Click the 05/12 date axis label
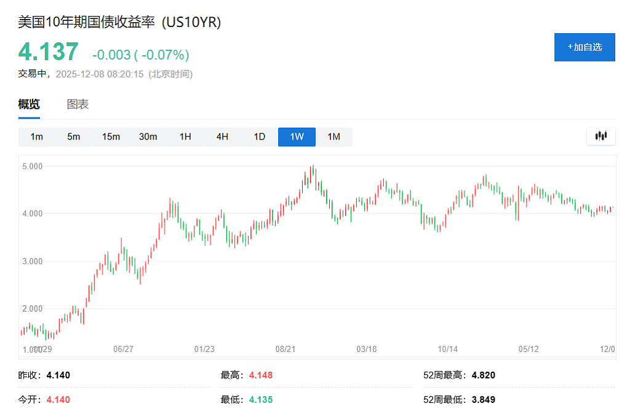This screenshot has width=630, height=411. coord(528,349)
